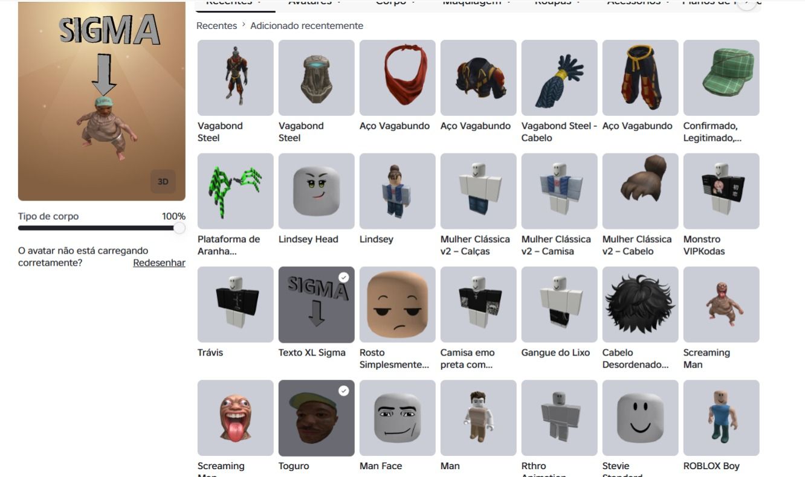Equip the Aço Vagabundo pants item

tap(641, 78)
